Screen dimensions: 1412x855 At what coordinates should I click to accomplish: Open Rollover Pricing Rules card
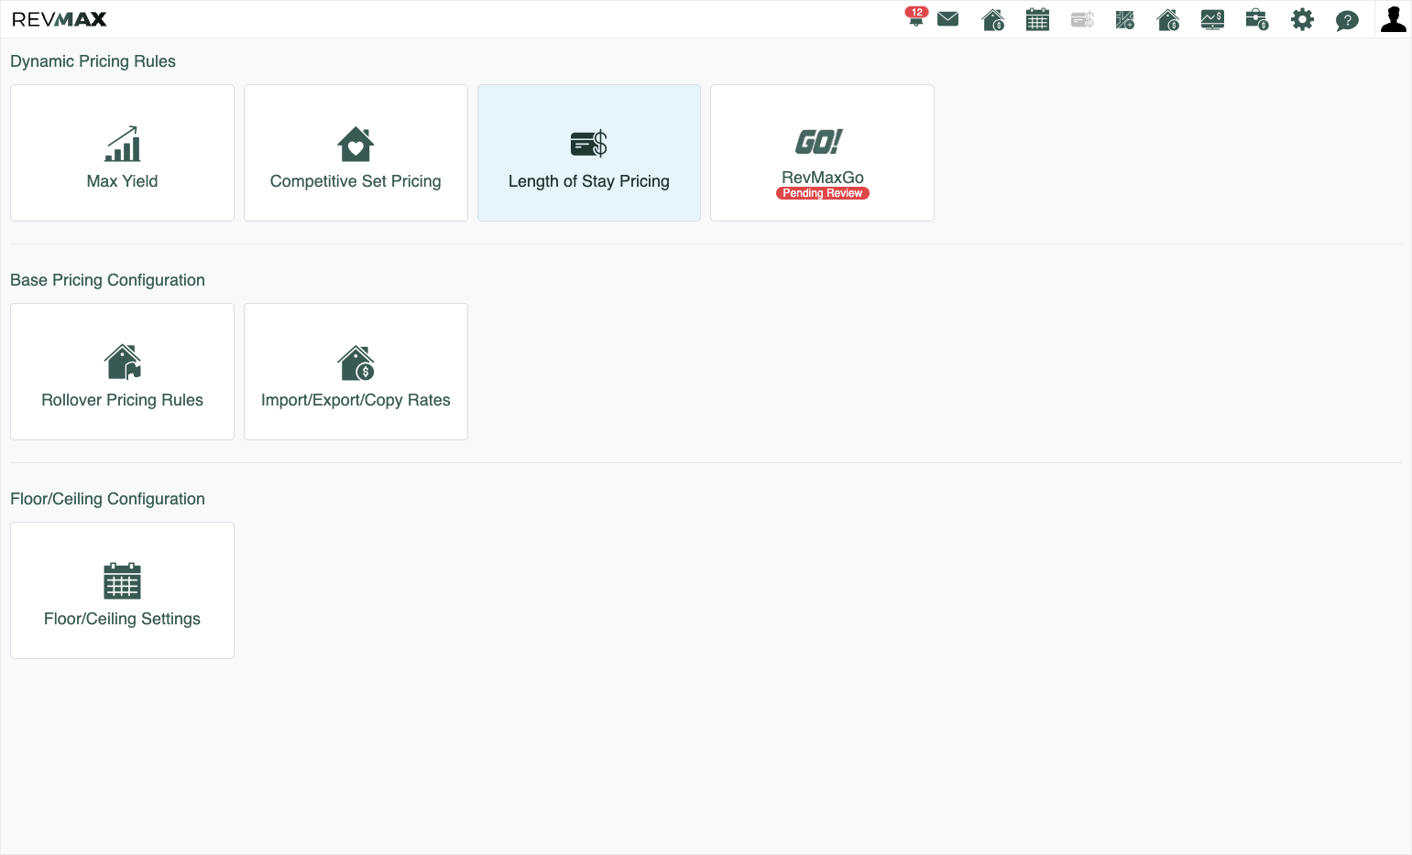[122, 372]
